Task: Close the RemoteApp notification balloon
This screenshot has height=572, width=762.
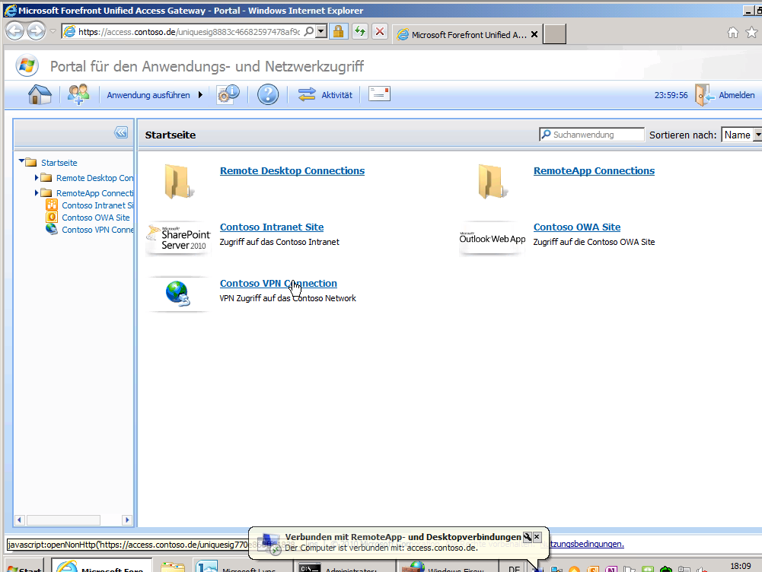Action: point(537,536)
